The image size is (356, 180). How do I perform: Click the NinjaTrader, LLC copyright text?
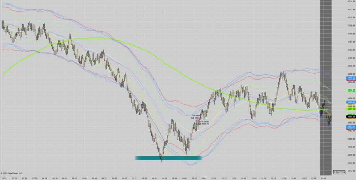[x=12, y=173]
